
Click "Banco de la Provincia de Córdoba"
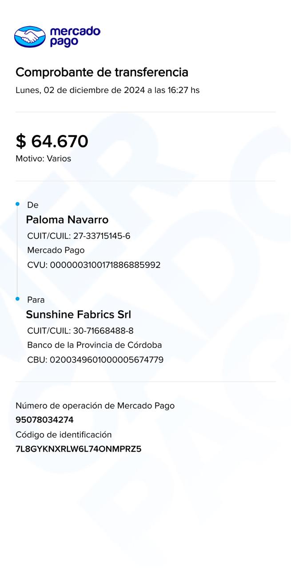click(94, 345)
